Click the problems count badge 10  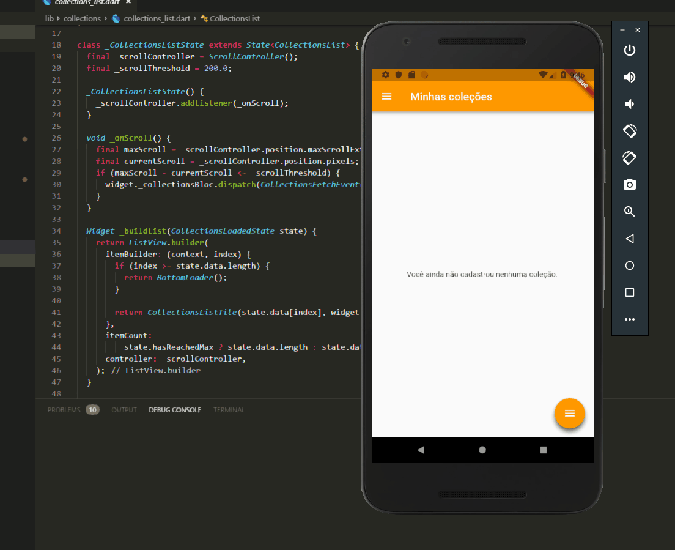[92, 409]
